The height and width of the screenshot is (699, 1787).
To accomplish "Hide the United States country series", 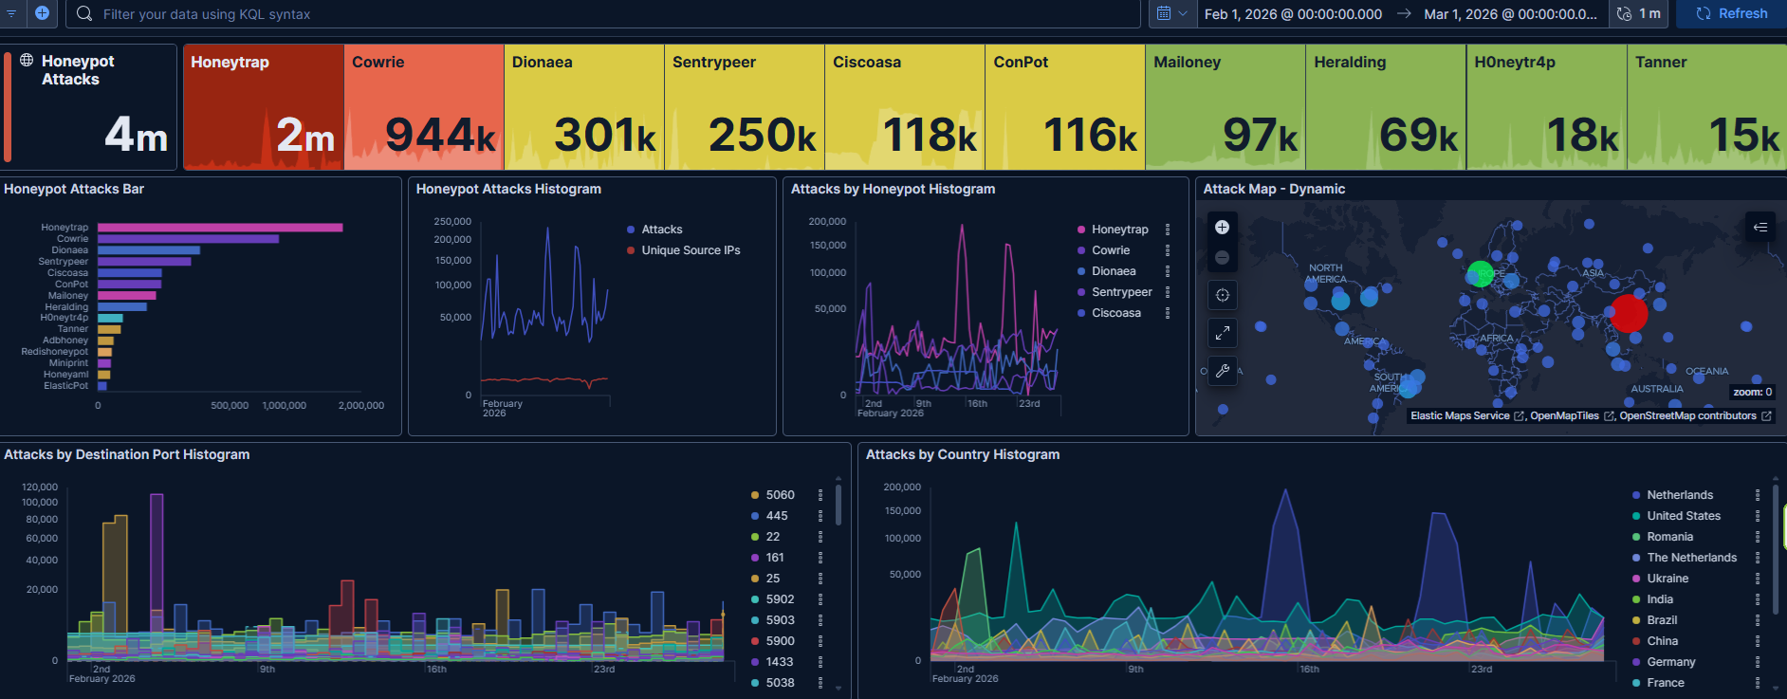I will tap(1683, 516).
